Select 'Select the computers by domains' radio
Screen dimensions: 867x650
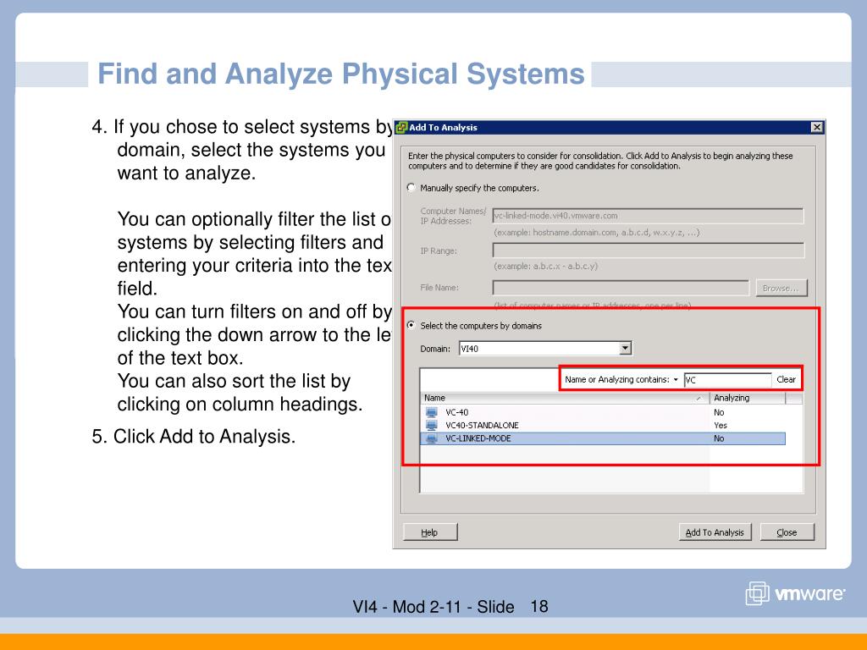point(411,326)
